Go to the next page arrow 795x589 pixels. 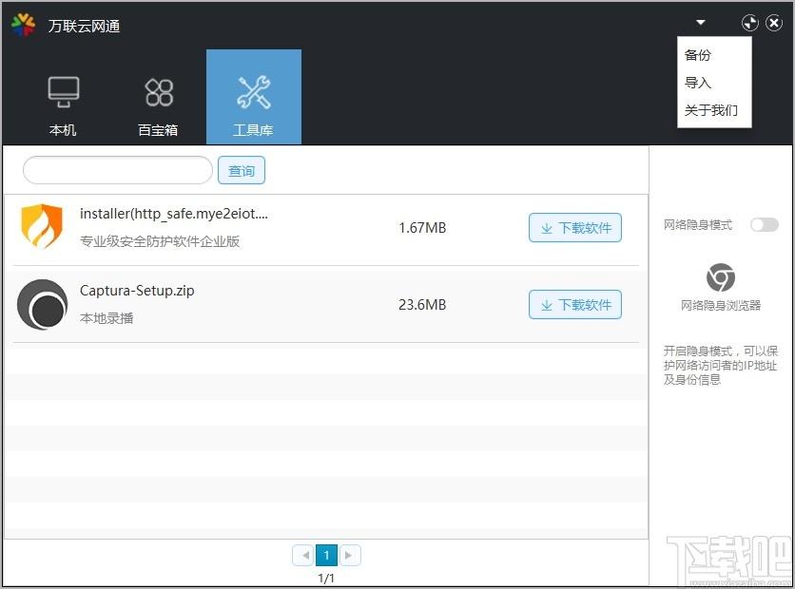(x=349, y=555)
